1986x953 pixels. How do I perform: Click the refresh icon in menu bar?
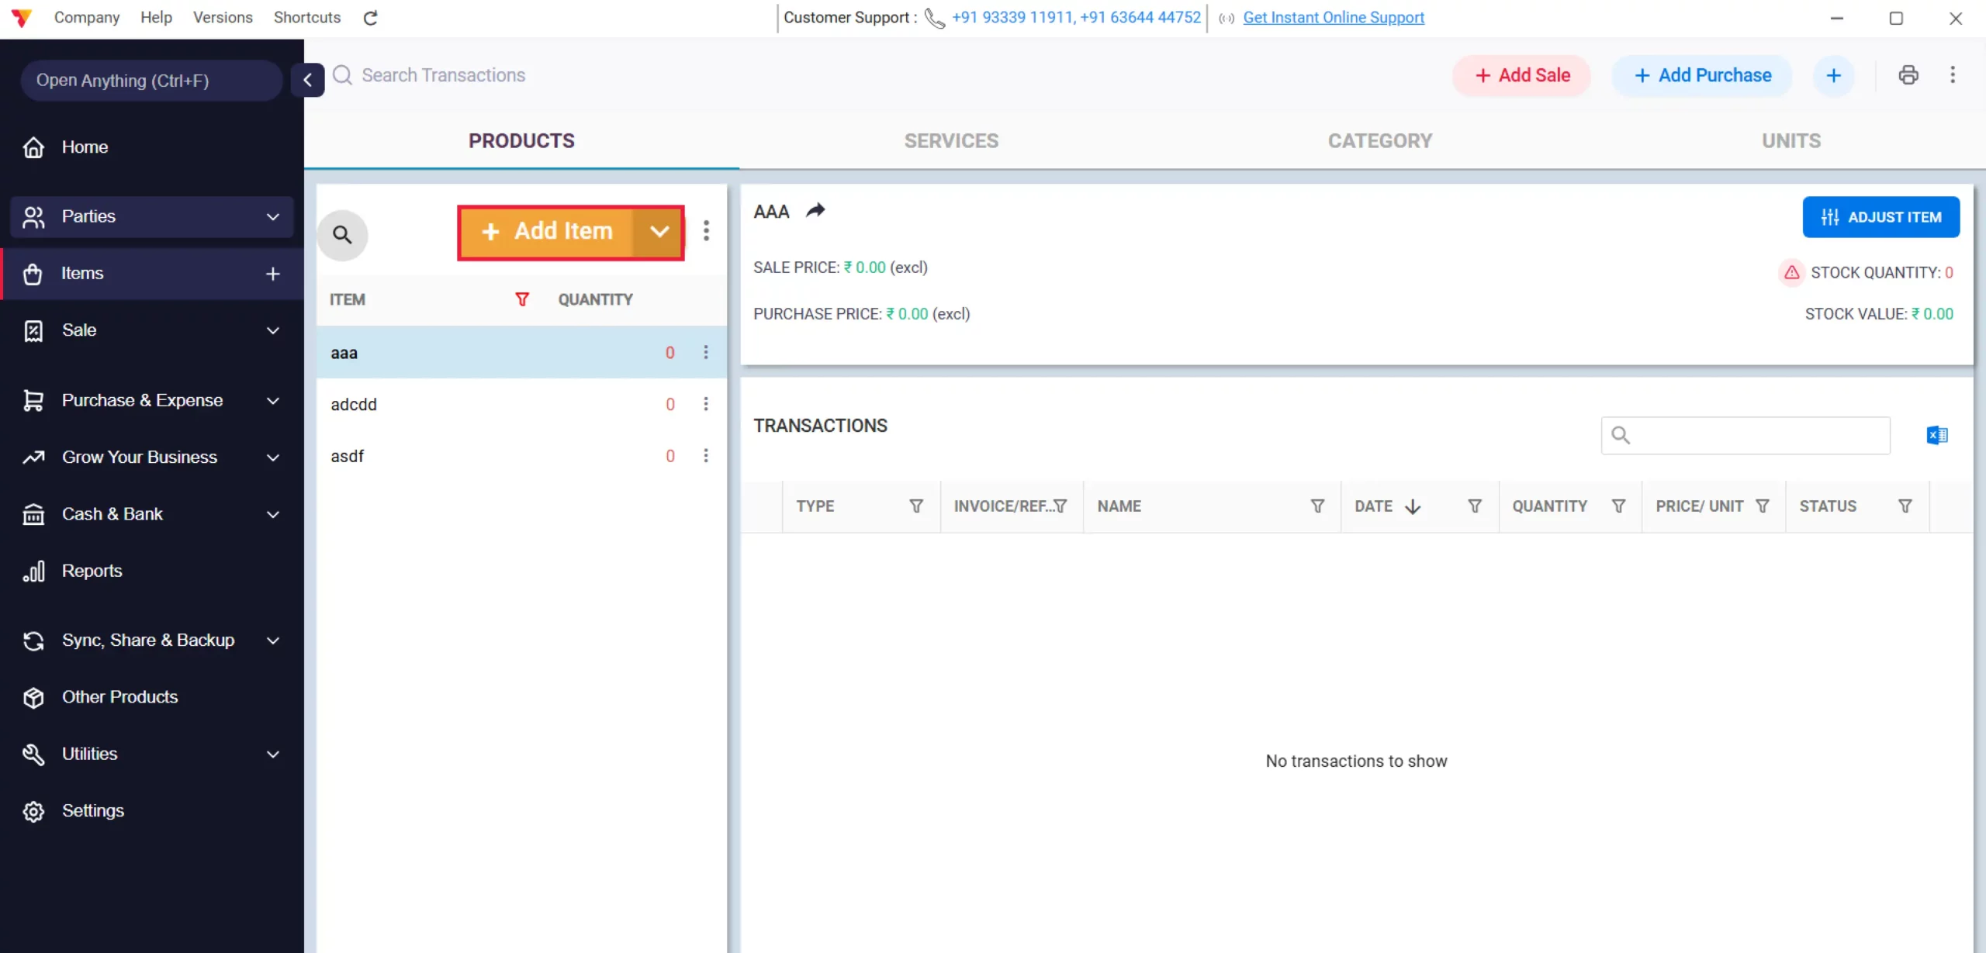370,18
